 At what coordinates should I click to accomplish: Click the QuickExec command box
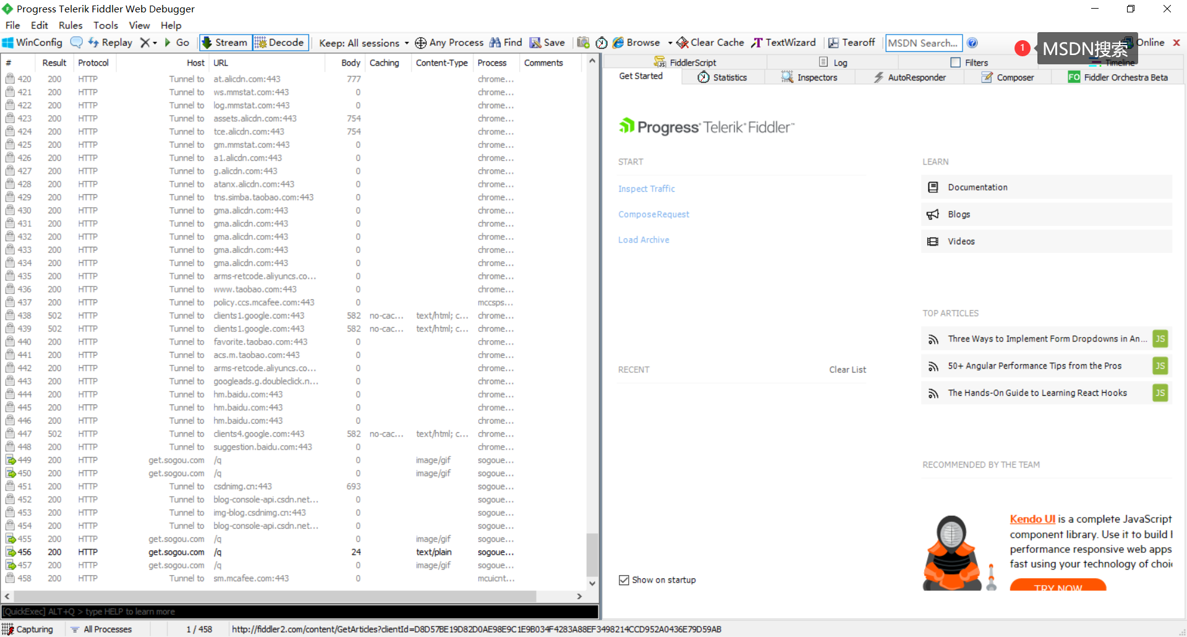pos(300,612)
